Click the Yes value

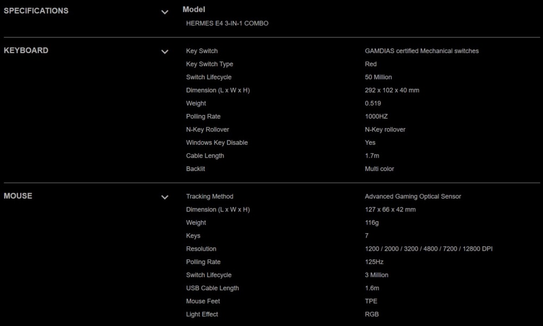tap(370, 143)
